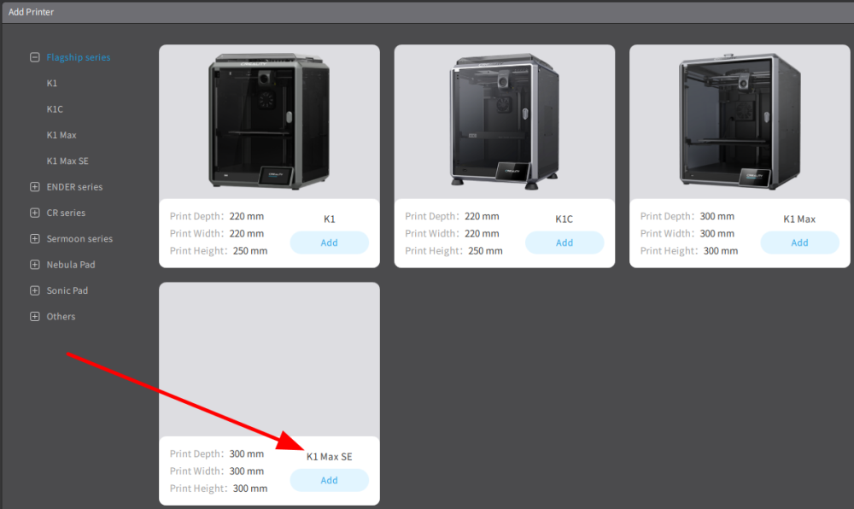
Task: Add the K1 Max printer
Action: [799, 243]
